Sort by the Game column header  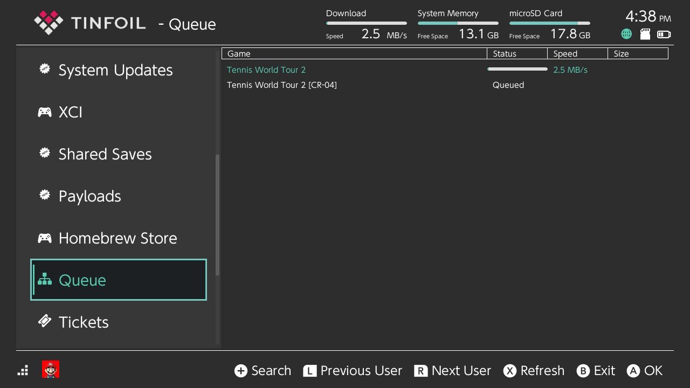click(355, 53)
